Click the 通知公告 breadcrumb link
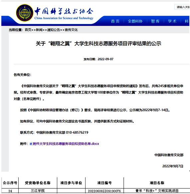Viewport: 190px width, 194px height. click(x=54, y=30)
